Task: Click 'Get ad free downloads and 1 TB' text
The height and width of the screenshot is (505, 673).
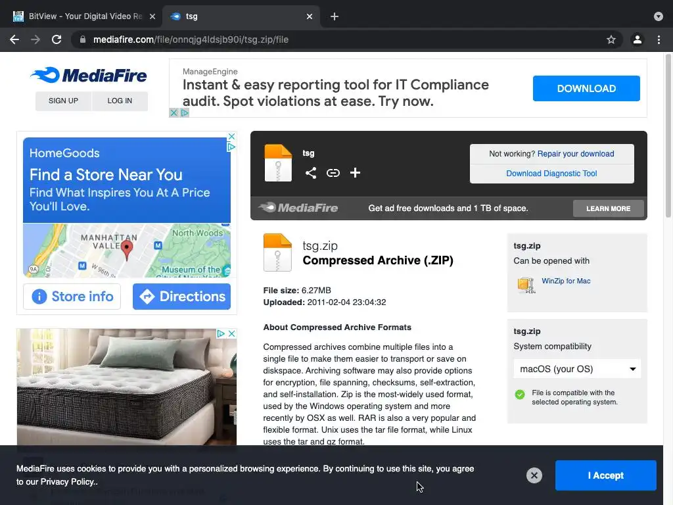Action: [x=448, y=208]
